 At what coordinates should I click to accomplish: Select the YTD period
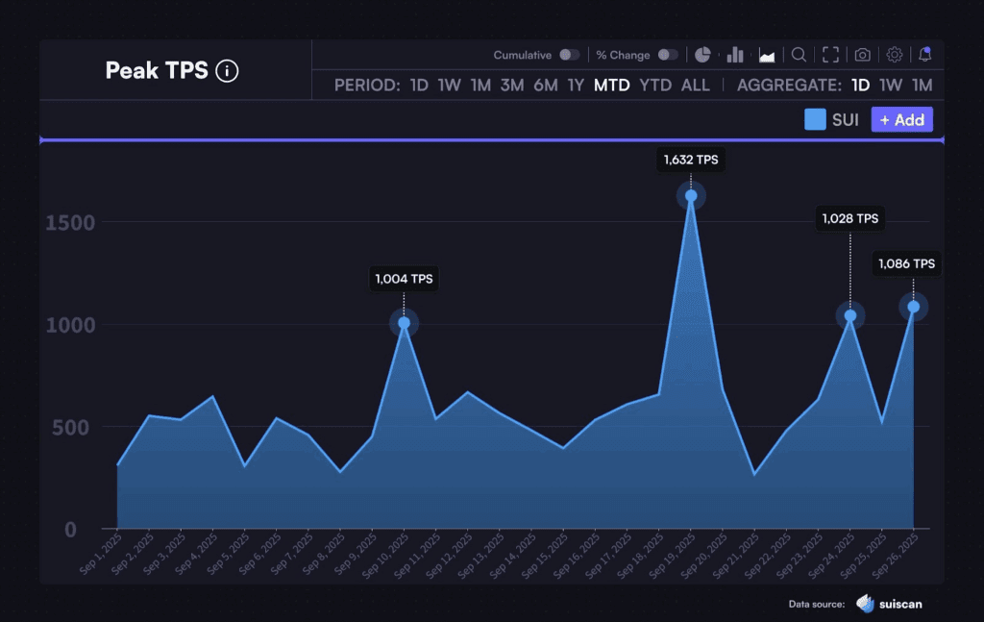(655, 85)
